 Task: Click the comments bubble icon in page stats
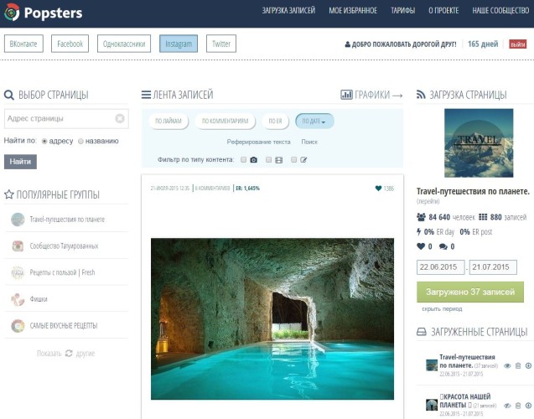click(x=443, y=246)
